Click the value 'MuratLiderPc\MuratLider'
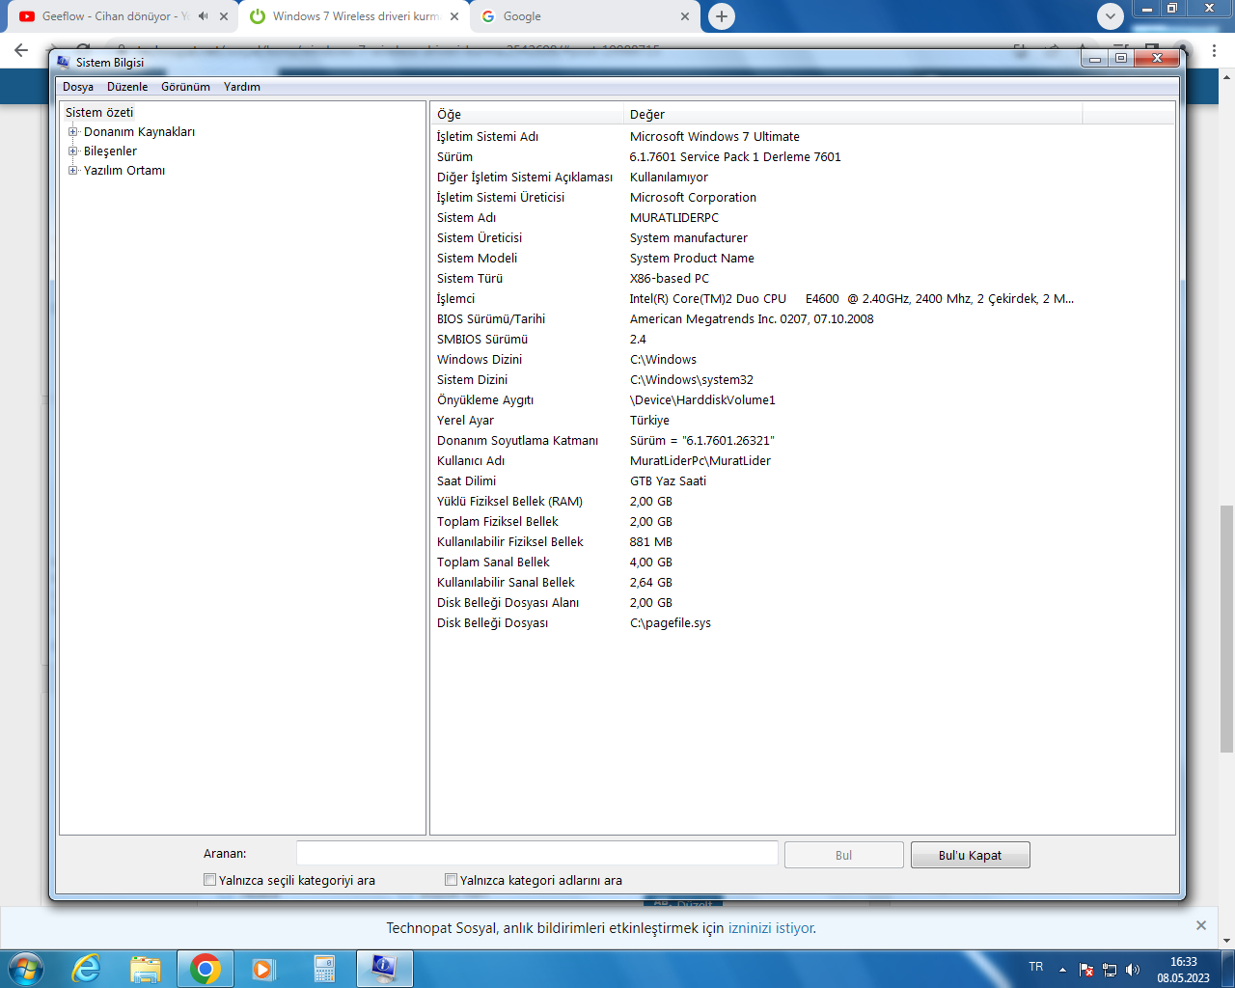Viewport: 1235px width, 988px height. 700,461
